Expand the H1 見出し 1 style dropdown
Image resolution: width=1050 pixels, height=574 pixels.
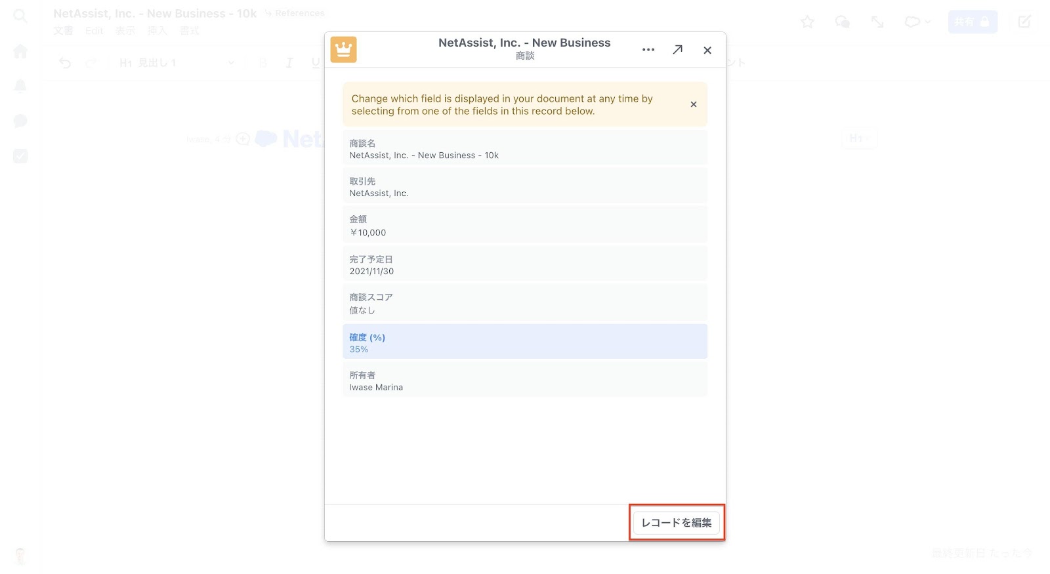177,63
